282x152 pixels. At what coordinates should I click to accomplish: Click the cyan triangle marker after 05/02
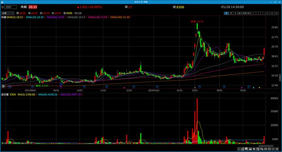point(253,88)
